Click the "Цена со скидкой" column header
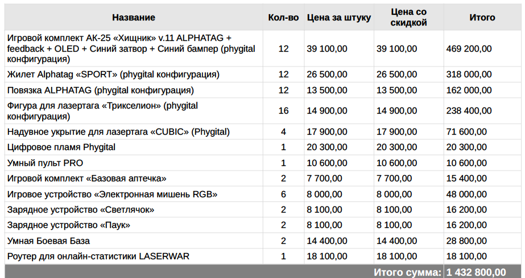 click(x=409, y=18)
